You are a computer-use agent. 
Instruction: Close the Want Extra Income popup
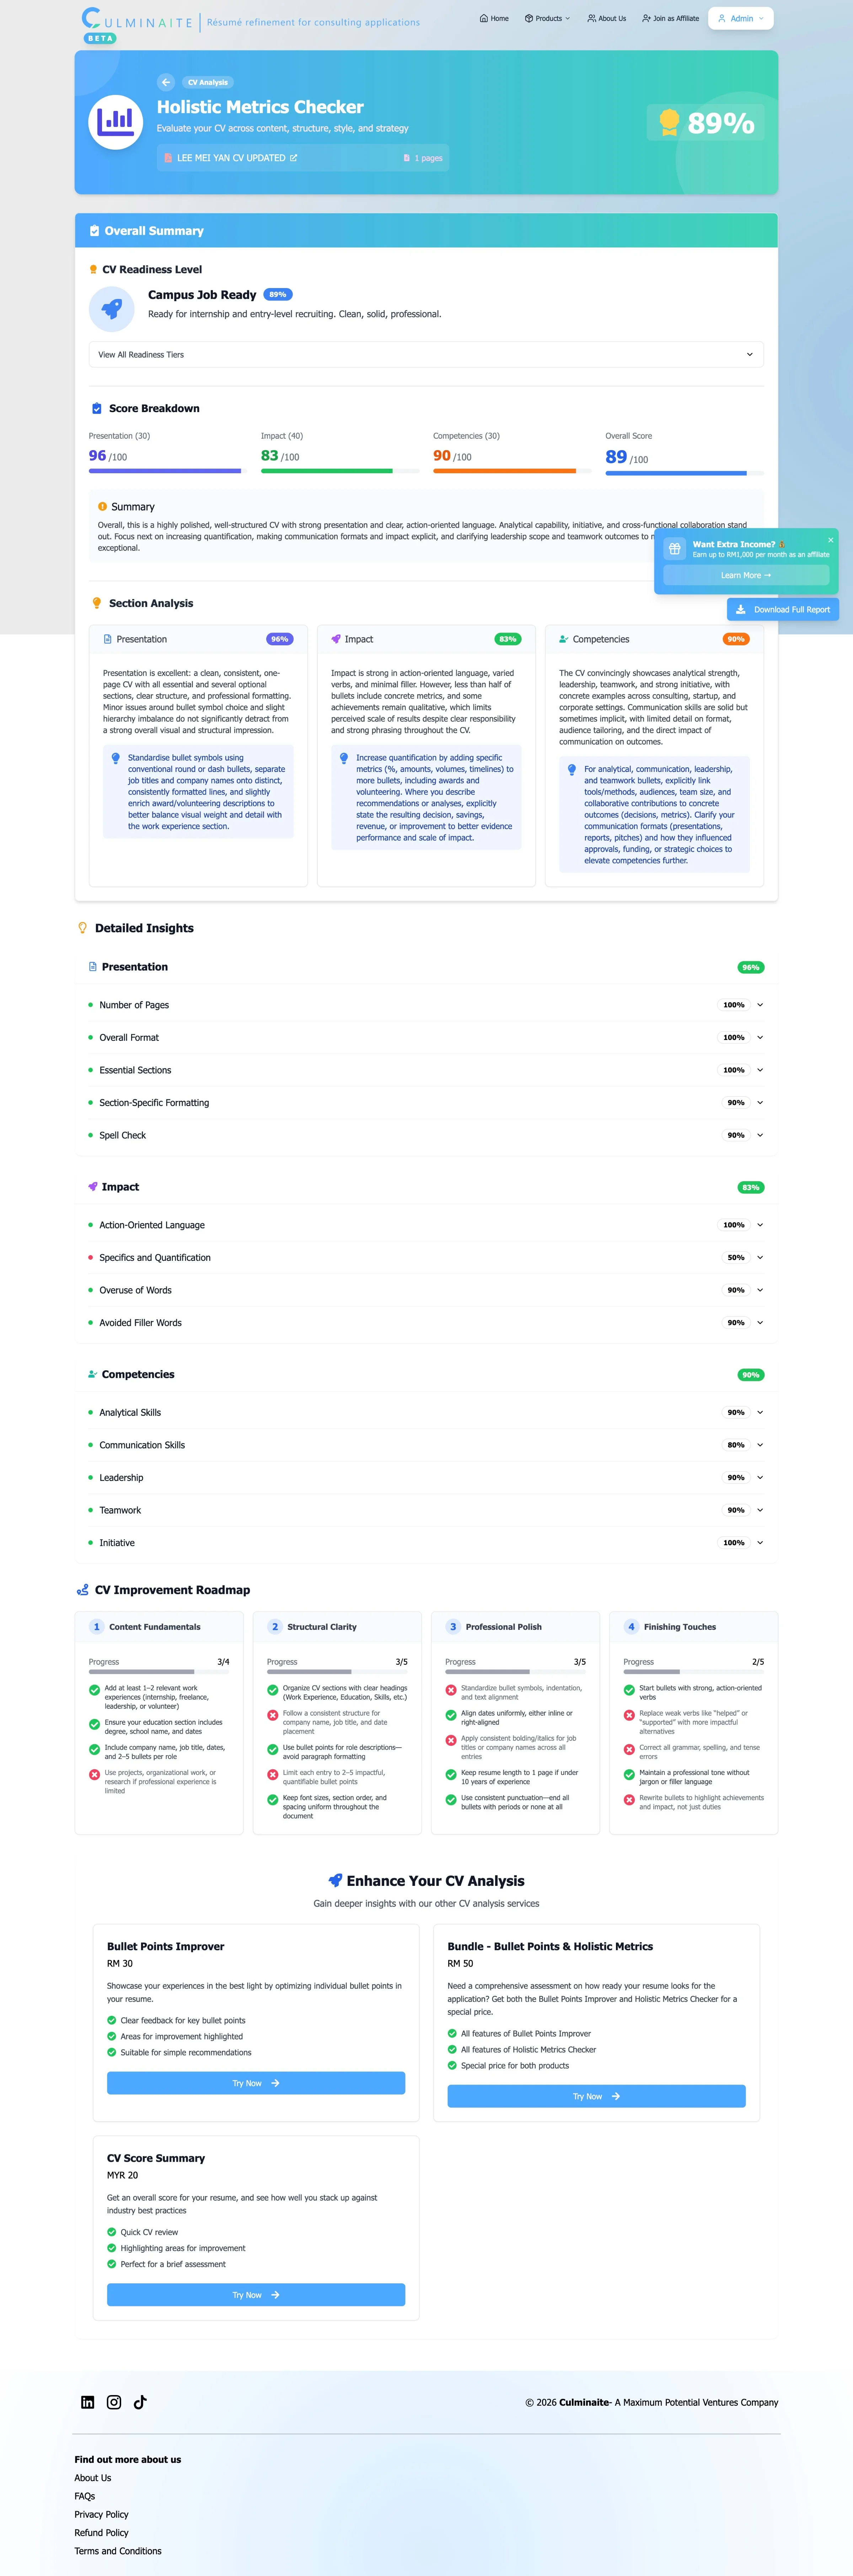(830, 540)
